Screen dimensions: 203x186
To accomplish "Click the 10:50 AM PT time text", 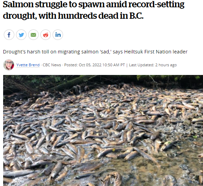I will tap(114, 65).
